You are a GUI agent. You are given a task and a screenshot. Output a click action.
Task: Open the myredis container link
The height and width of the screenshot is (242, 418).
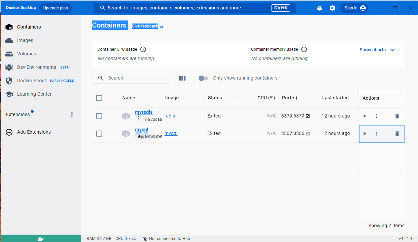pos(144,112)
